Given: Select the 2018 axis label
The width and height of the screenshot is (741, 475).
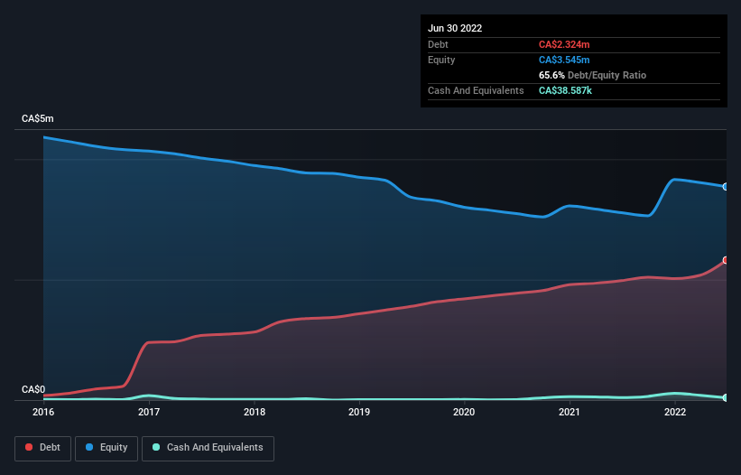Looking at the screenshot, I should [x=255, y=412].
